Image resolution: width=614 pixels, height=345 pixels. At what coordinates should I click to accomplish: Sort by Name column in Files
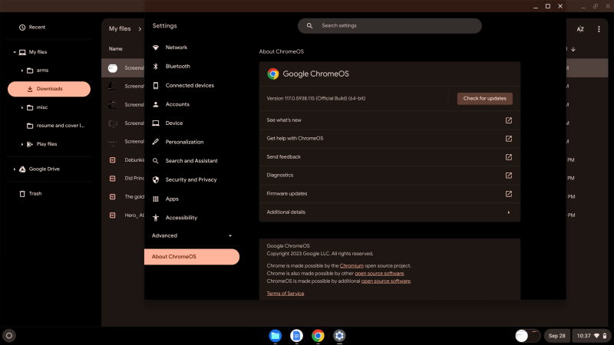click(x=116, y=49)
